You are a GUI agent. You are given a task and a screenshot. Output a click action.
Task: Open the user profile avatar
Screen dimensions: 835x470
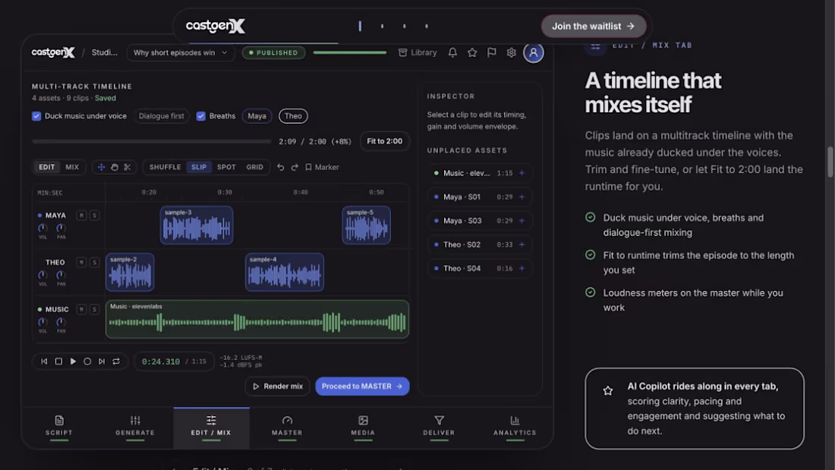pos(533,52)
